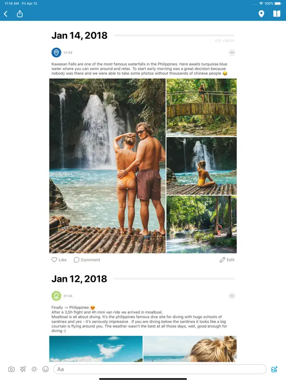Tap the green flower badge at 21:08
Viewport: 286px width, 382px height.
56,296
